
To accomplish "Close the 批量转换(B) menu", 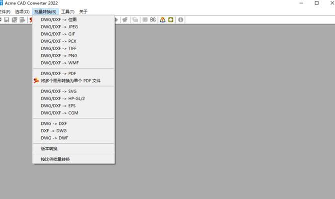I will click(45, 11).
